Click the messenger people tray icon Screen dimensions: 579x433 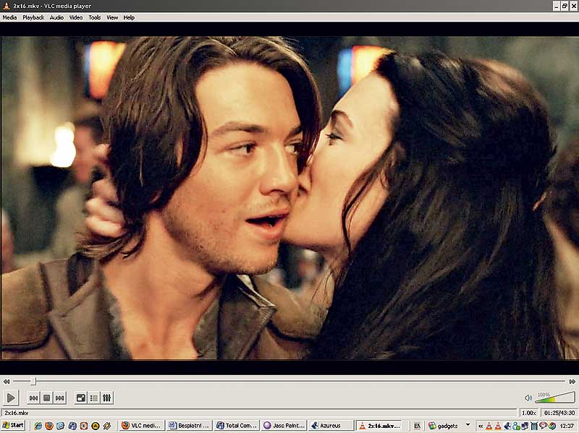click(x=516, y=426)
